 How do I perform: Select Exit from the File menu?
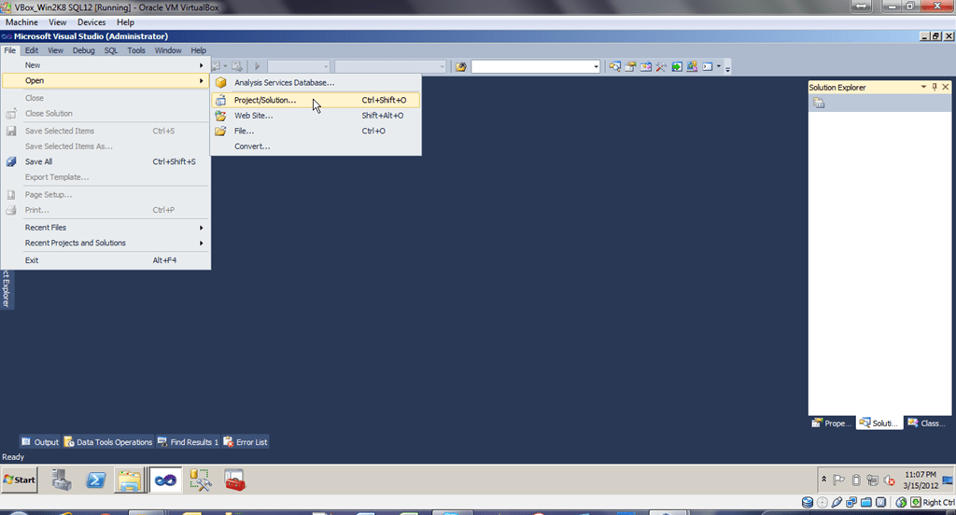pyautogui.click(x=105, y=260)
